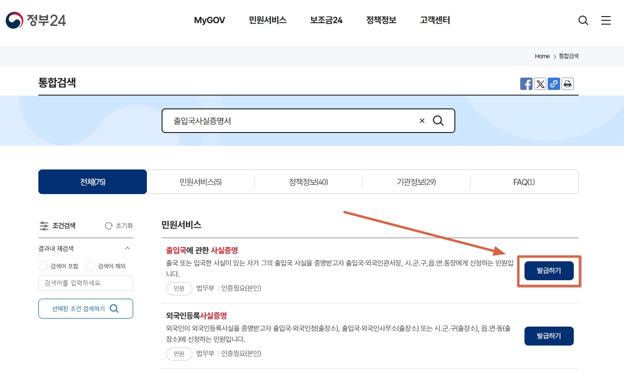Open the 고객센터 menu

click(x=435, y=20)
